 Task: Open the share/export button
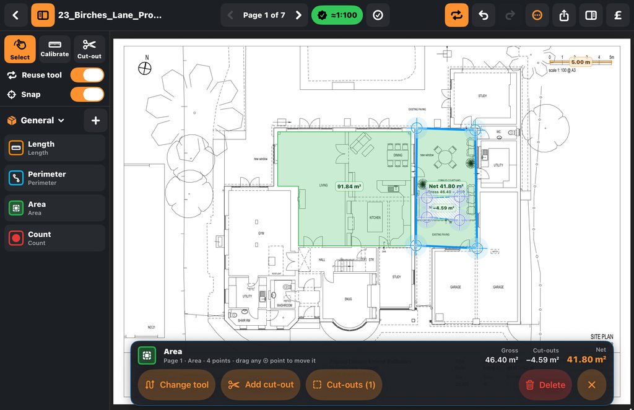[564, 15]
